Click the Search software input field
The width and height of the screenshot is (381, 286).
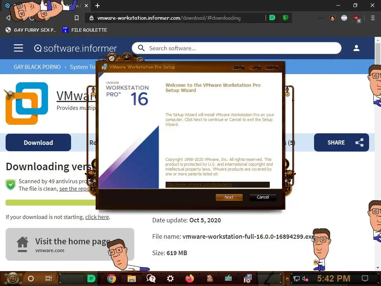pyautogui.click(x=236, y=48)
